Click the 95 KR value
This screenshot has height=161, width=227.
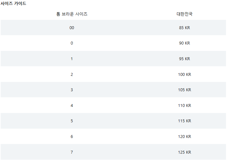click(184, 59)
